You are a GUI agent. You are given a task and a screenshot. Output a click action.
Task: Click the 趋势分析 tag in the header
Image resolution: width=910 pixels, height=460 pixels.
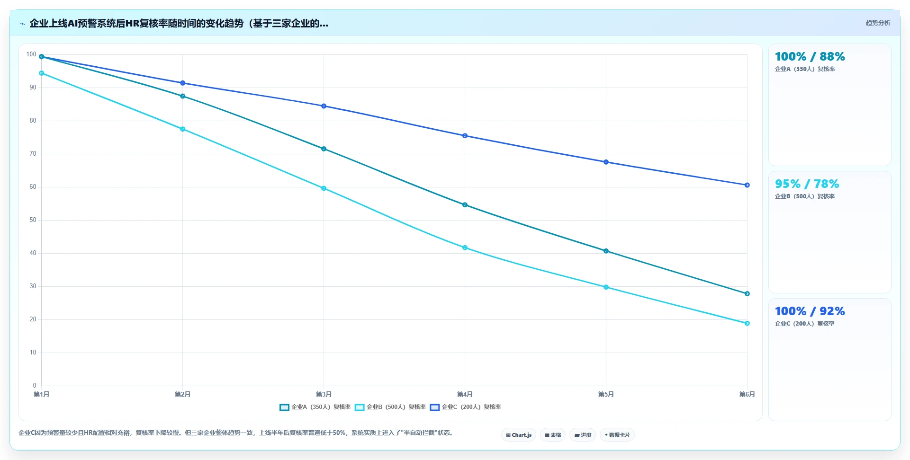(878, 23)
